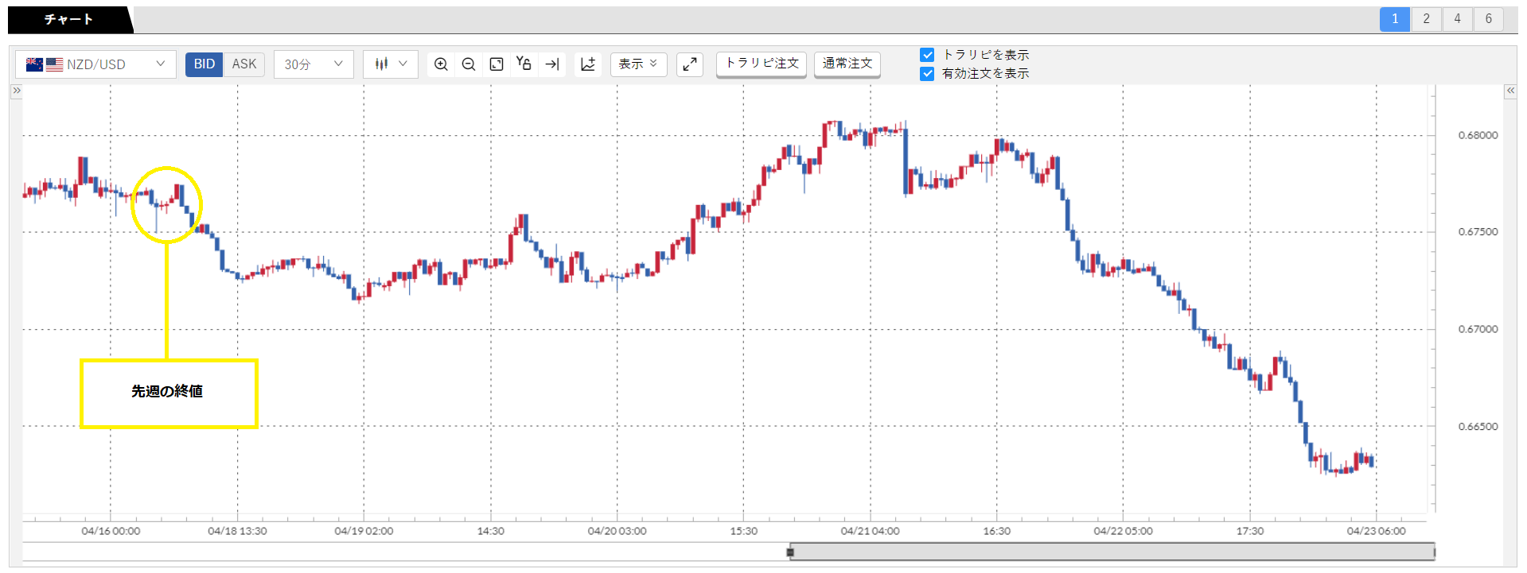Click the 15:30 time axis label
This screenshot has width=1527, height=573.
click(744, 531)
